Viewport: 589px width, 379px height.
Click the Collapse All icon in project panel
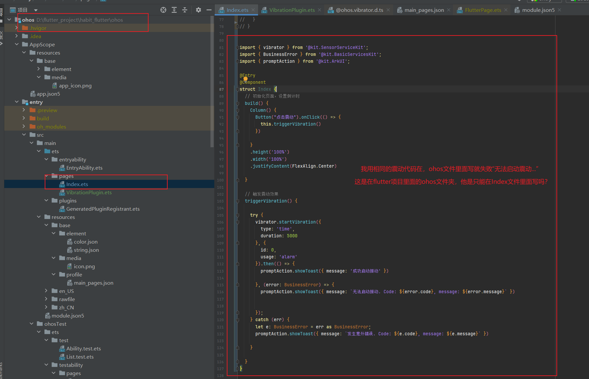pos(185,10)
